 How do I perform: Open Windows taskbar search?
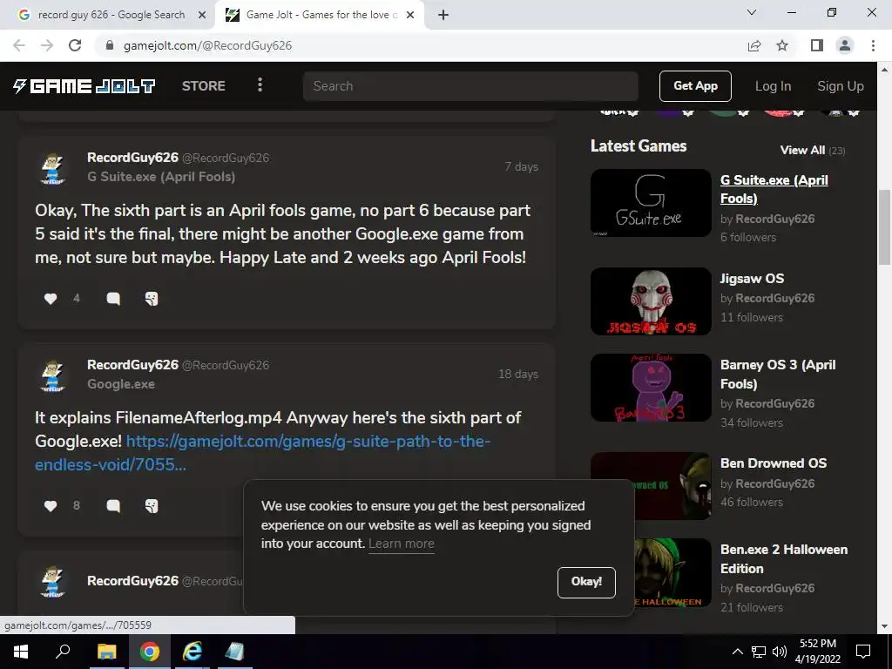[x=63, y=652]
